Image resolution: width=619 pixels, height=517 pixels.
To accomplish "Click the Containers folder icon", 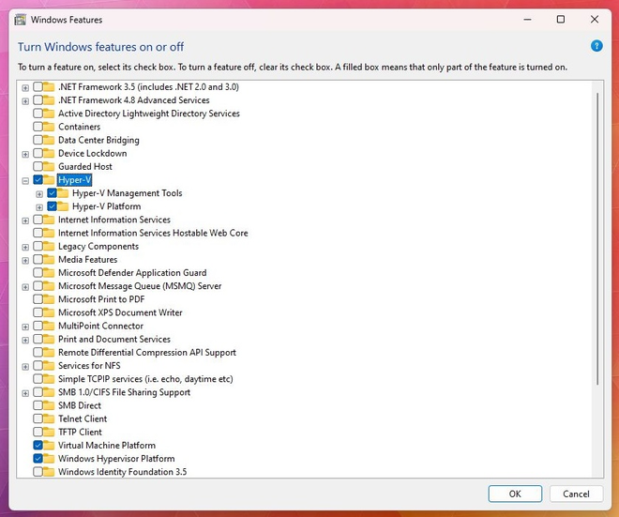I will click(x=49, y=127).
